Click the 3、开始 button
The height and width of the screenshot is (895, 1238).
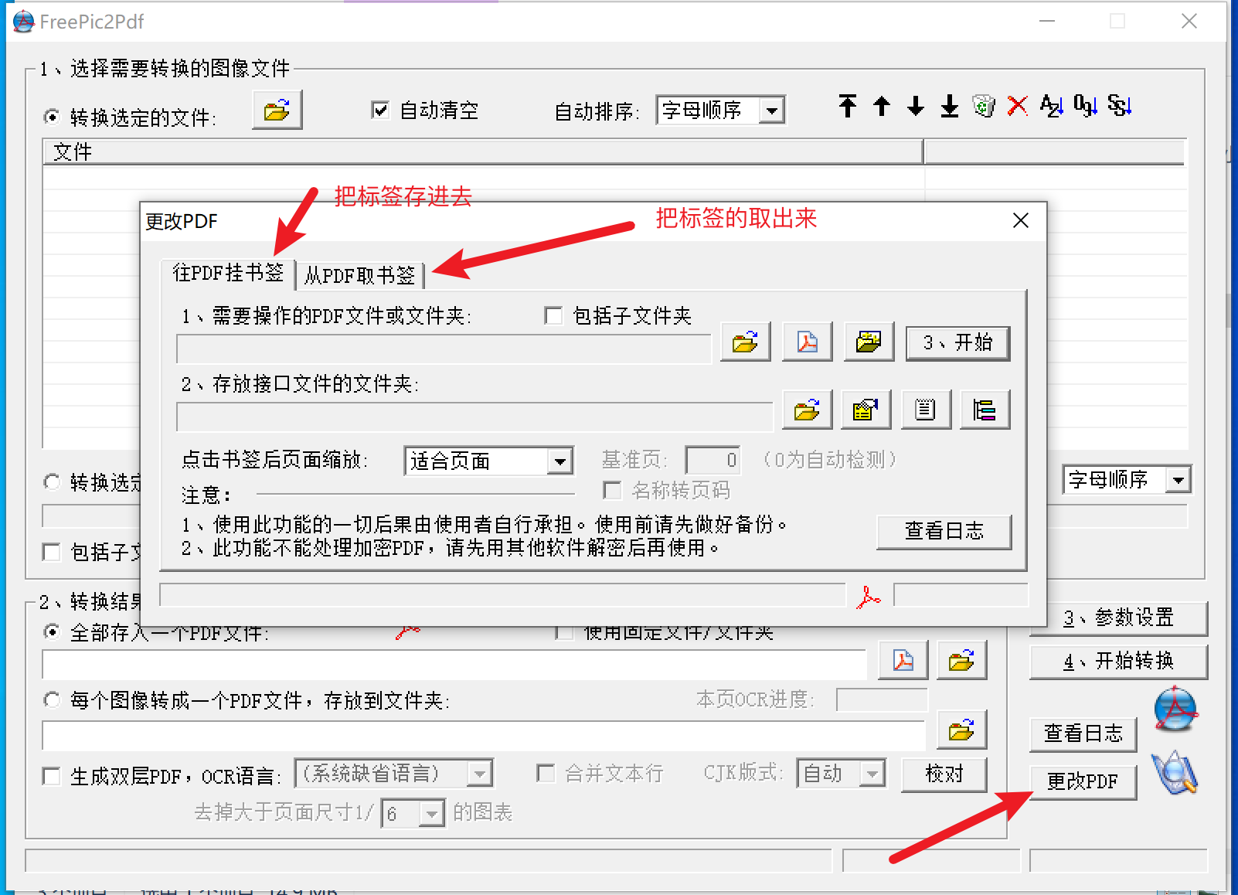[x=957, y=342]
